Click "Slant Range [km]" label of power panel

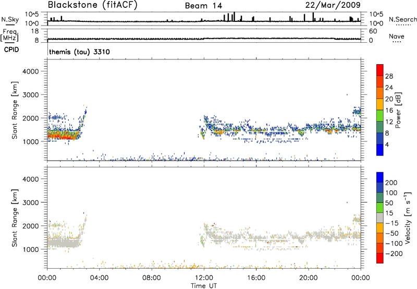coord(15,110)
